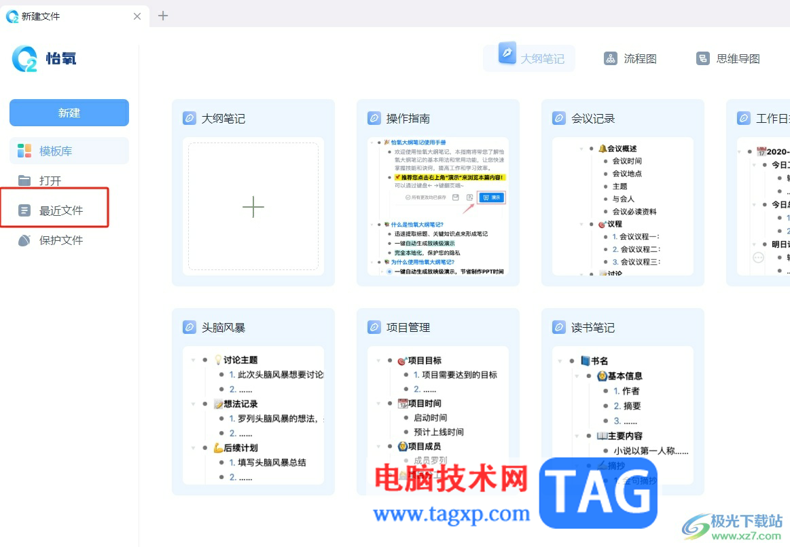Screen dimensions: 790x547
Task: Click the 启动时间 line in 项目管理
Action: (x=430, y=417)
